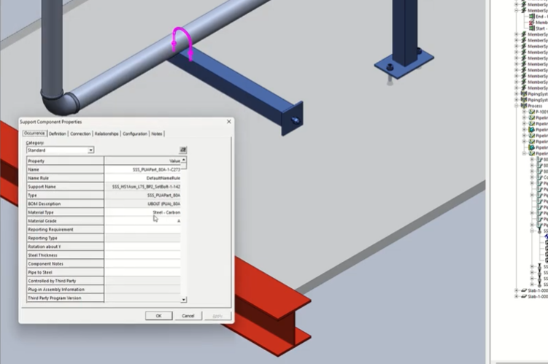Click the P-1001 pipeline icon in tree

530,112
